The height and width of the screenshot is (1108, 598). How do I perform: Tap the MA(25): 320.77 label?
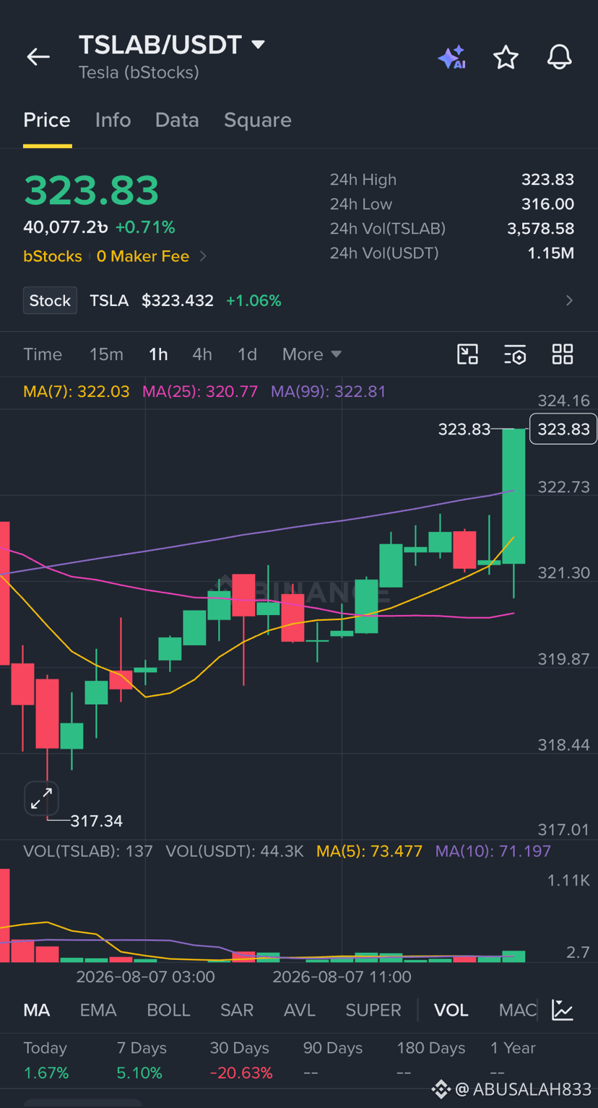pos(200,391)
